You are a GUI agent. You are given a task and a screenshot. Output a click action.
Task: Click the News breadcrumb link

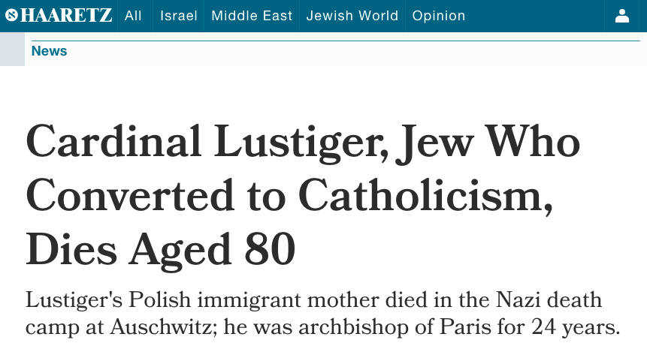pos(50,51)
